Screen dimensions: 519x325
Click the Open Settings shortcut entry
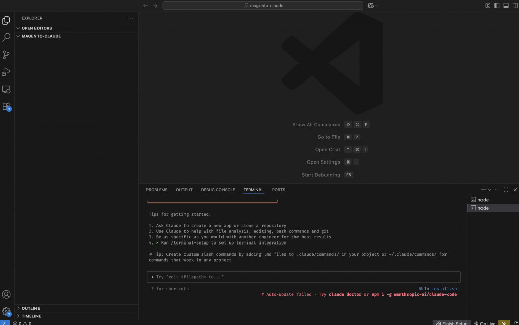(332, 162)
